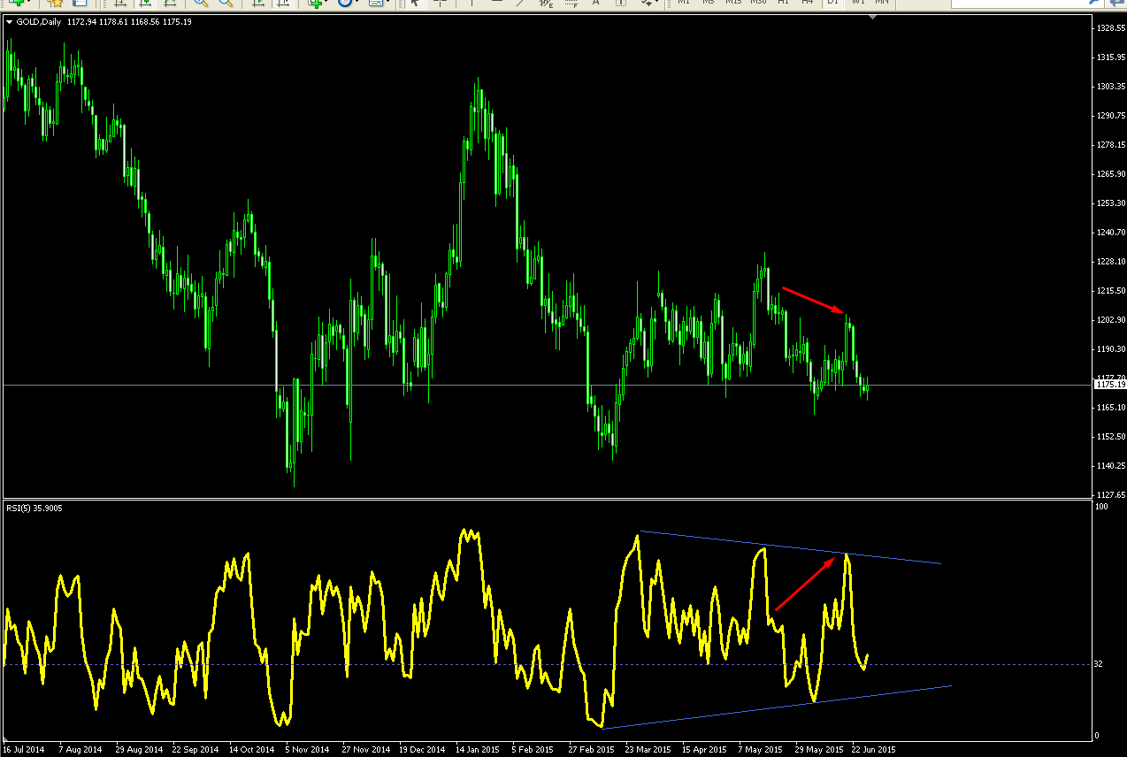Click the search input field in toolbar
This screenshot has width=1127, height=757.
click(x=1019, y=3)
